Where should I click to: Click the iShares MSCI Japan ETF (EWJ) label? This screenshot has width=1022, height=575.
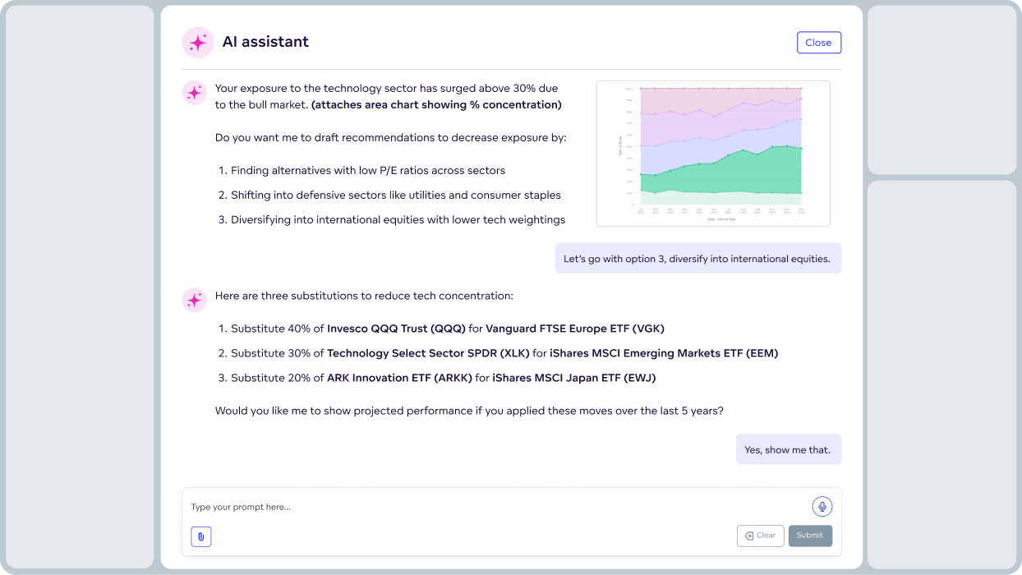pyautogui.click(x=573, y=378)
